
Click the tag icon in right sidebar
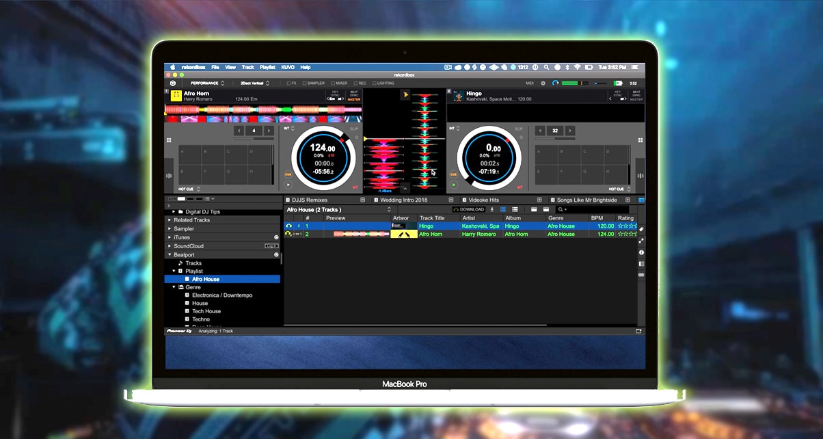click(x=641, y=229)
